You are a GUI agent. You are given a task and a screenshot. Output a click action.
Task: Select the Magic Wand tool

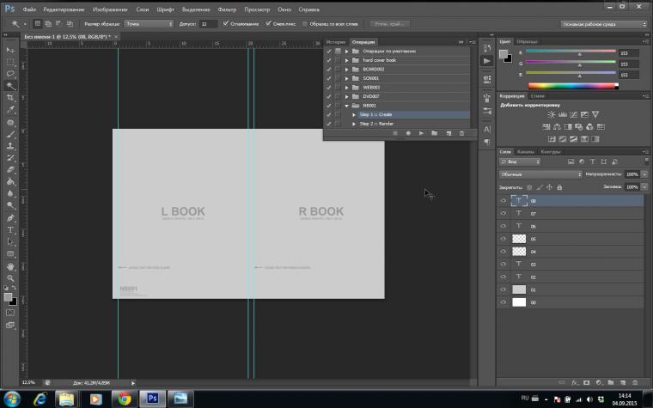click(10, 87)
